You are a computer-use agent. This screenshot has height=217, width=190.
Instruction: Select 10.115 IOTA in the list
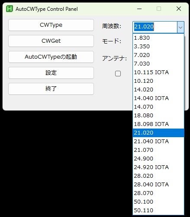(158, 72)
